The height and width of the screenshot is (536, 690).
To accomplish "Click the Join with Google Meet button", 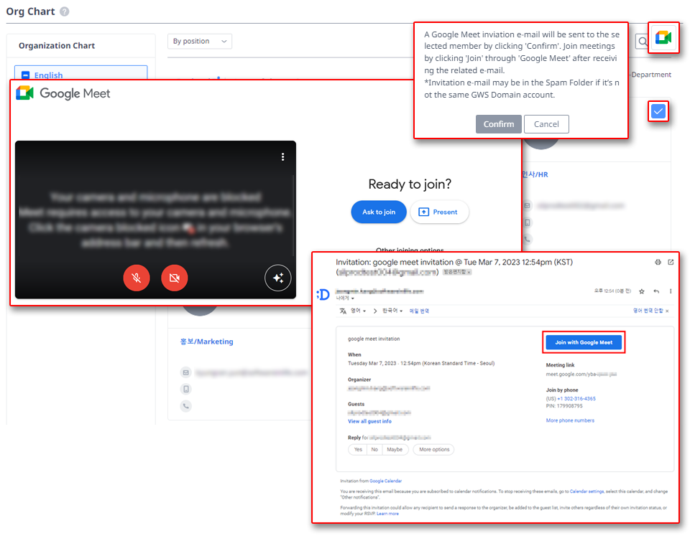I will pyautogui.click(x=584, y=342).
